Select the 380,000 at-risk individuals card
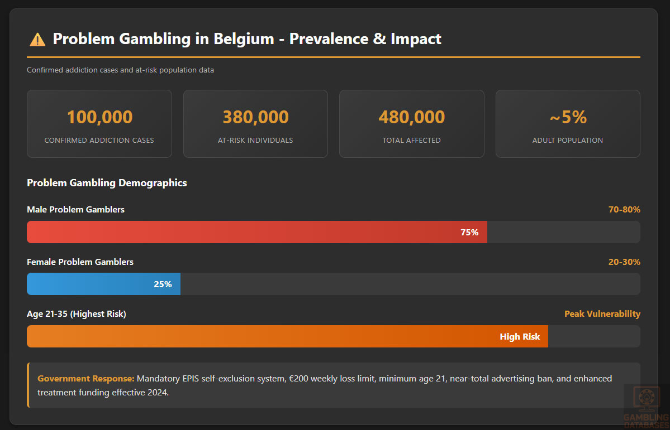The height and width of the screenshot is (430, 670). tap(255, 124)
